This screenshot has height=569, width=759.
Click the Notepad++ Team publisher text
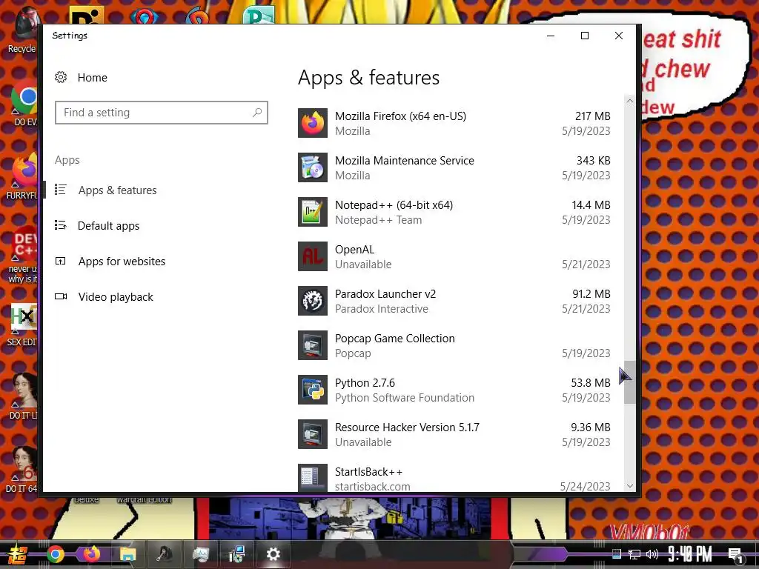379,220
